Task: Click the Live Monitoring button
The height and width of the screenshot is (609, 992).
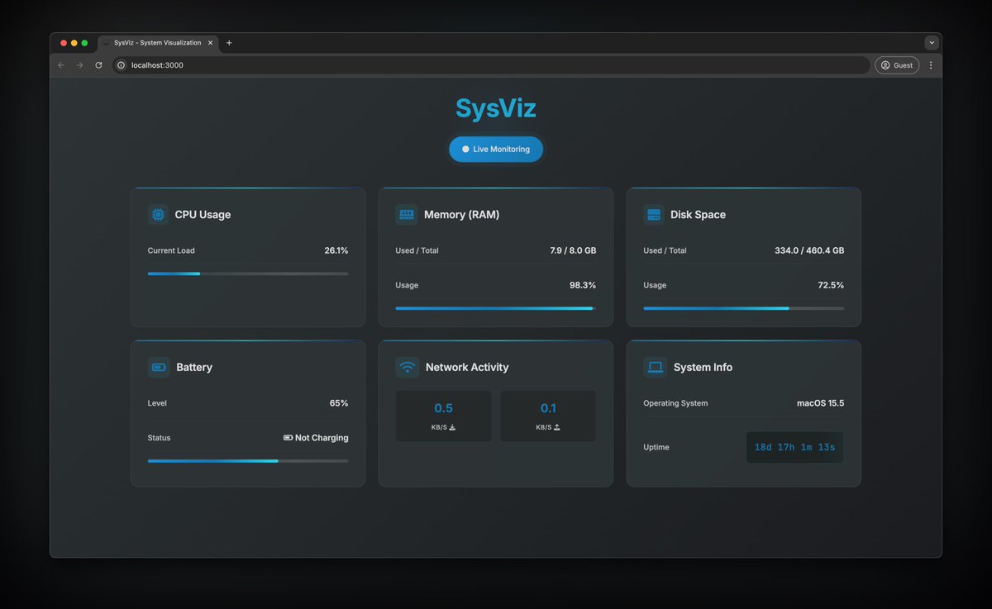Action: point(496,150)
